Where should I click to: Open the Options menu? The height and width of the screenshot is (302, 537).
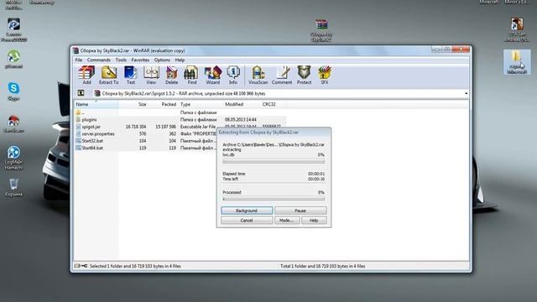(162, 60)
